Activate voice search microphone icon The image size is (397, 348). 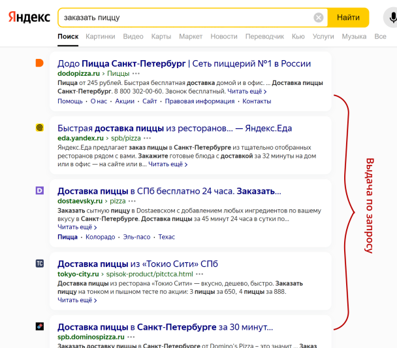tap(392, 18)
